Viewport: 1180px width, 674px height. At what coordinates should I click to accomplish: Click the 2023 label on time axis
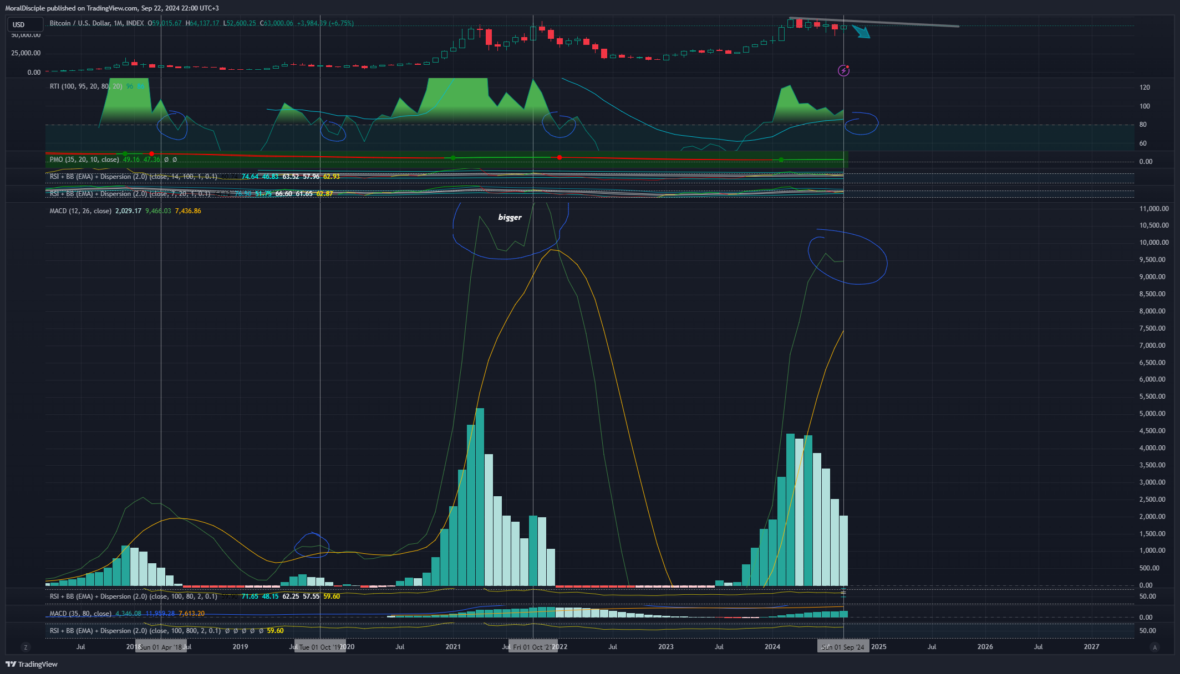coord(666,647)
